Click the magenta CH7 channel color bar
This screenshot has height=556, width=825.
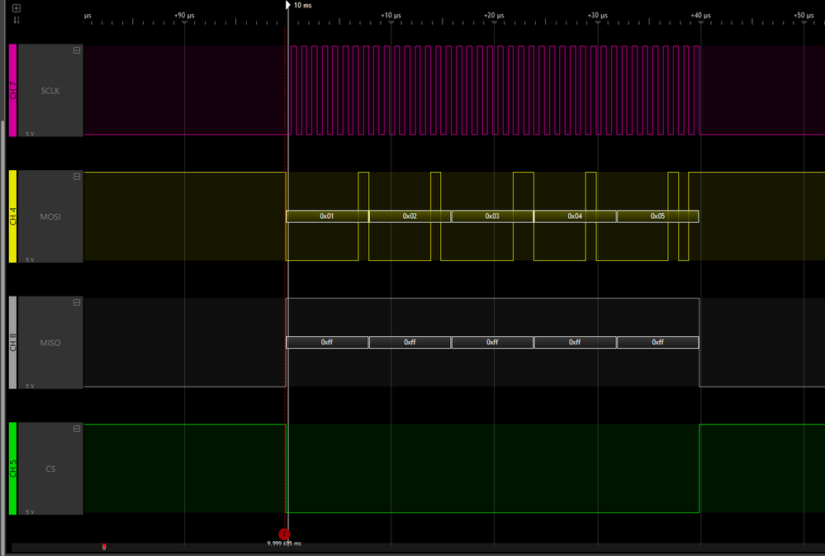coord(12,91)
